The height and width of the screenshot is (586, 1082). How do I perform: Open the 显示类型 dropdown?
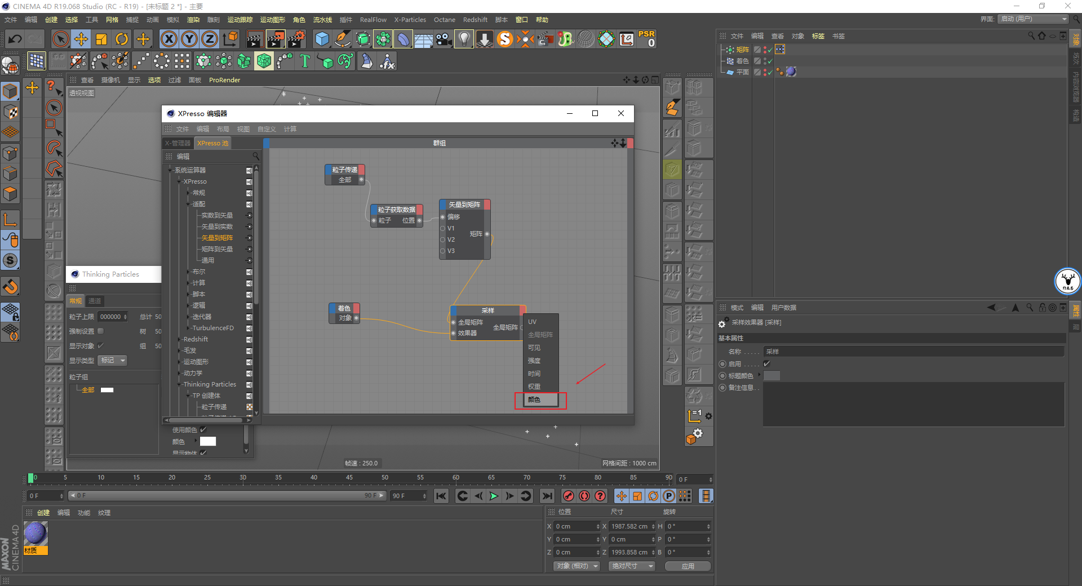click(113, 361)
